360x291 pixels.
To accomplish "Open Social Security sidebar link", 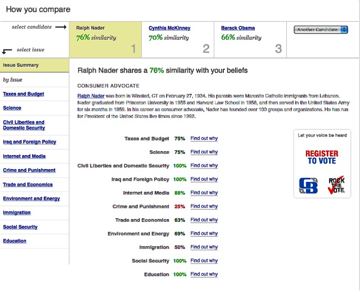I will coord(20,227).
